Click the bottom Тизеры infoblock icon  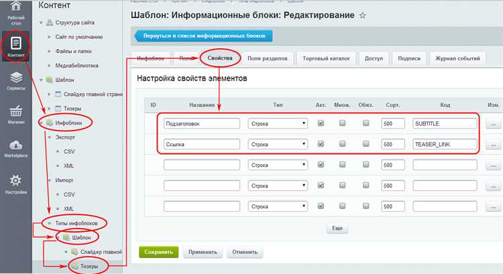click(x=74, y=266)
